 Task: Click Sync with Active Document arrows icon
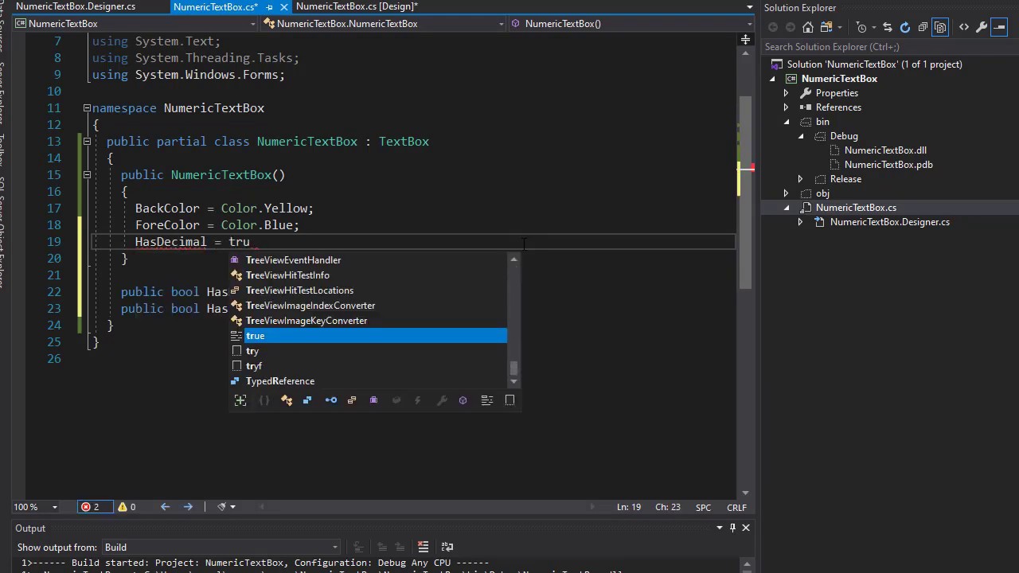click(887, 27)
